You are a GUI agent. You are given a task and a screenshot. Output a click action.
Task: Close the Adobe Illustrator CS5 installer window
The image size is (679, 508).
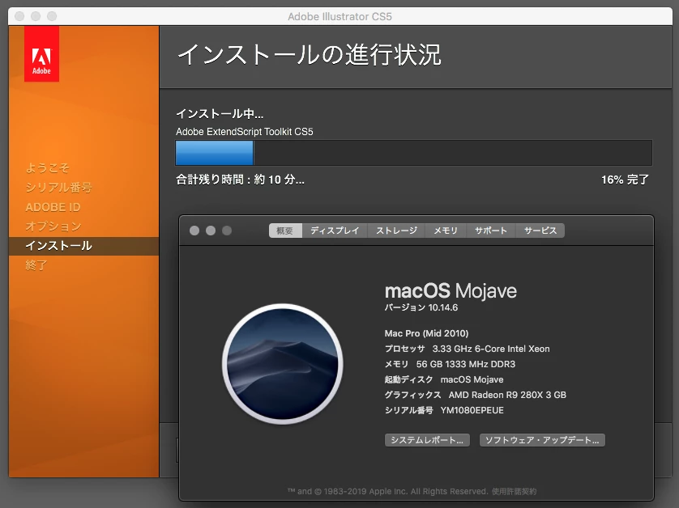pyautogui.click(x=19, y=16)
